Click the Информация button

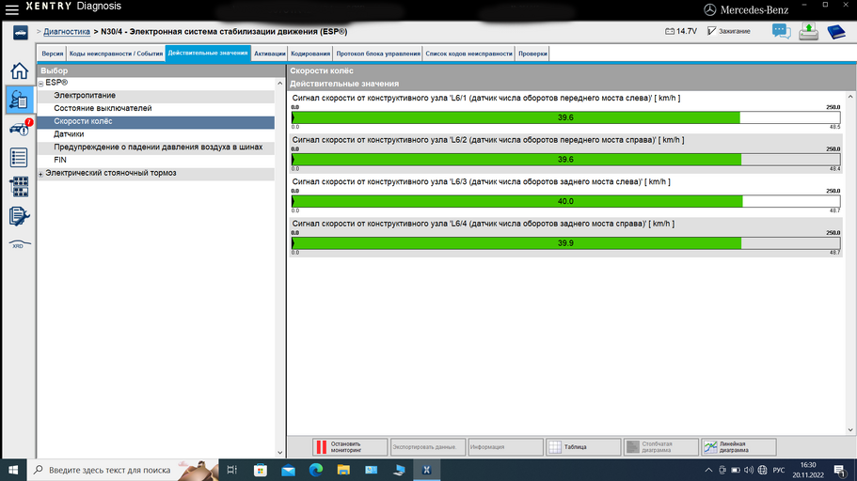click(x=505, y=447)
